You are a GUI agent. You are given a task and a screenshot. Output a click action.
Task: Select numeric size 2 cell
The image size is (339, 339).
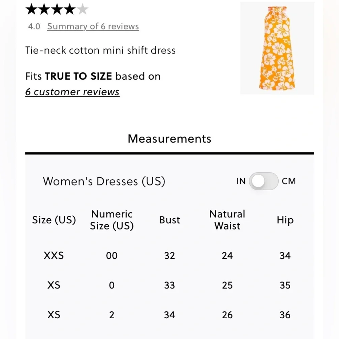coord(112,315)
